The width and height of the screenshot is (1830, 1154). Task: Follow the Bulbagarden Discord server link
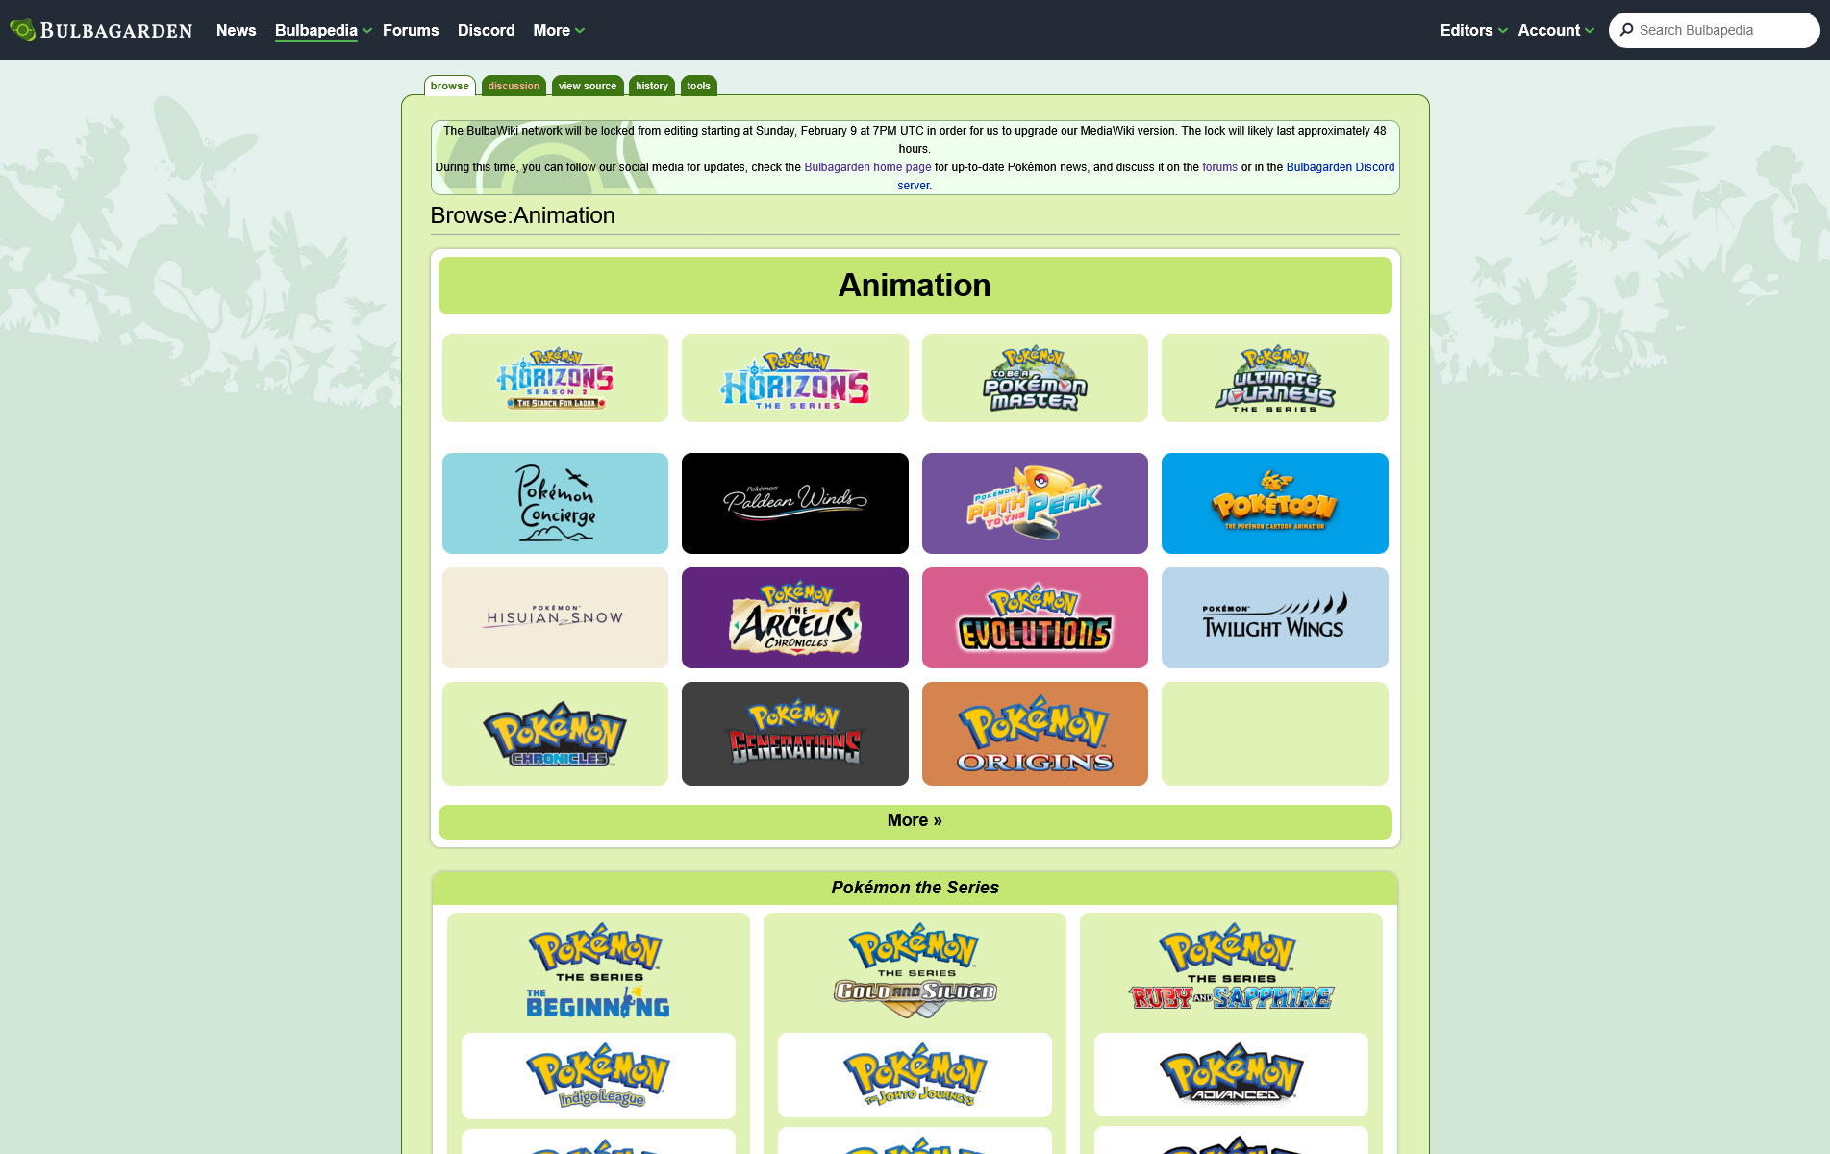pos(1340,167)
